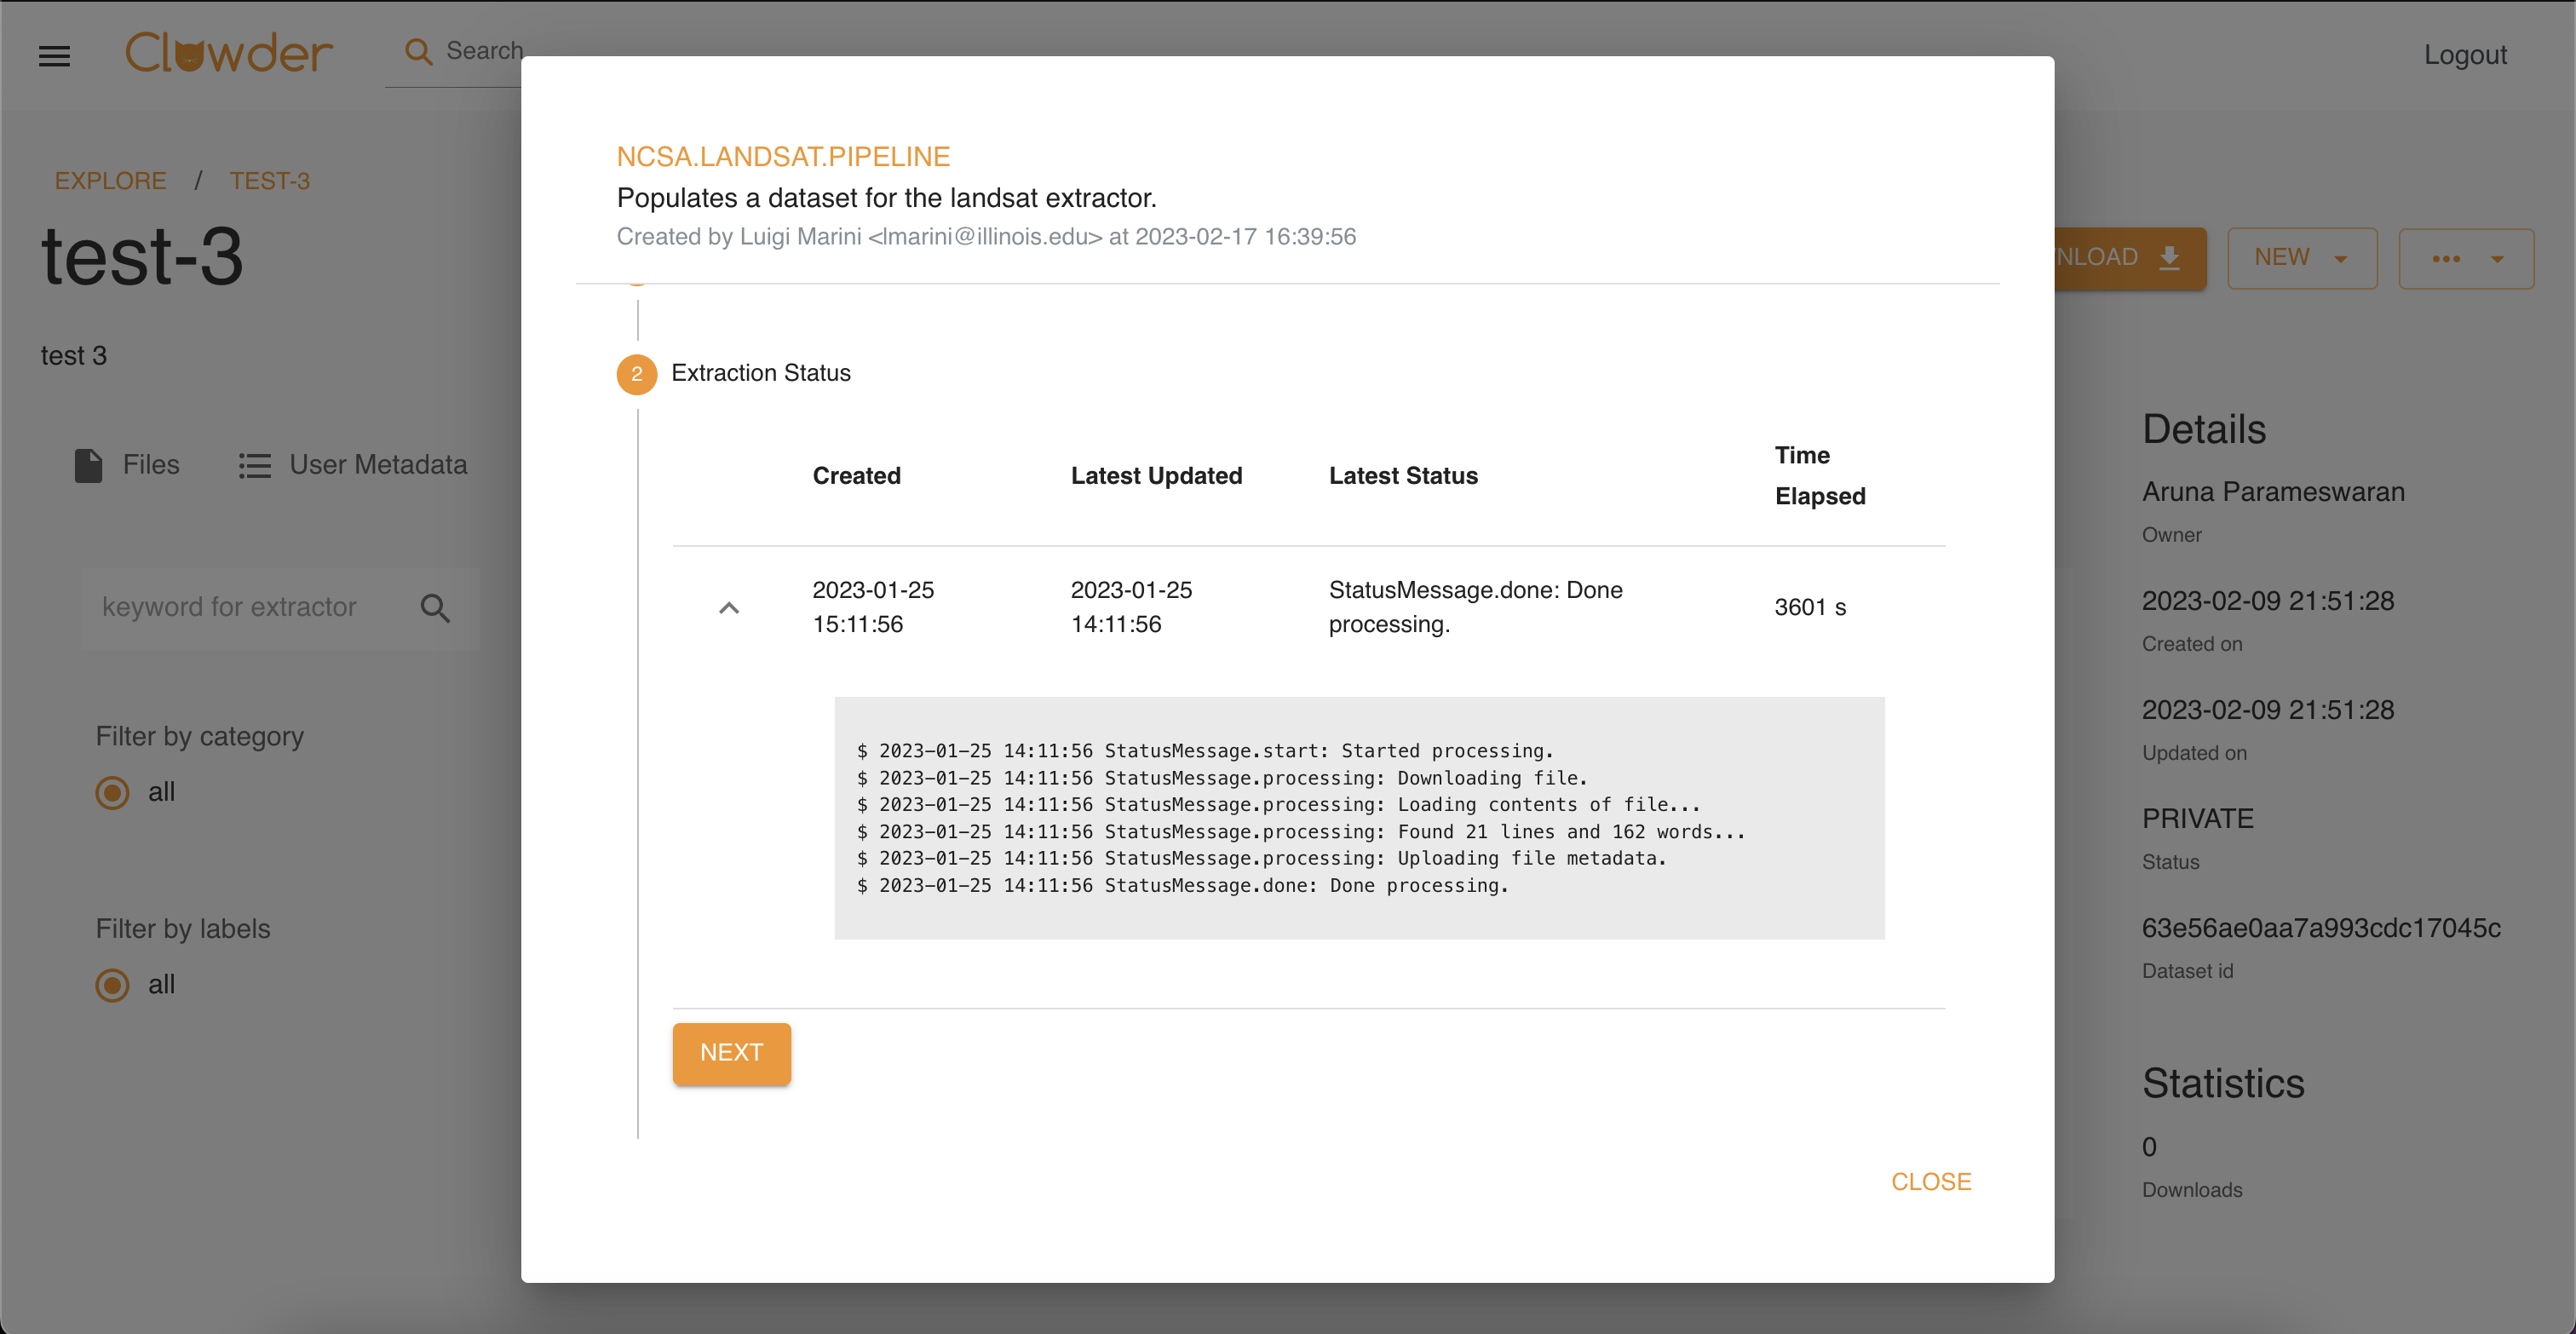Collapse the extraction job log row

coord(729,608)
